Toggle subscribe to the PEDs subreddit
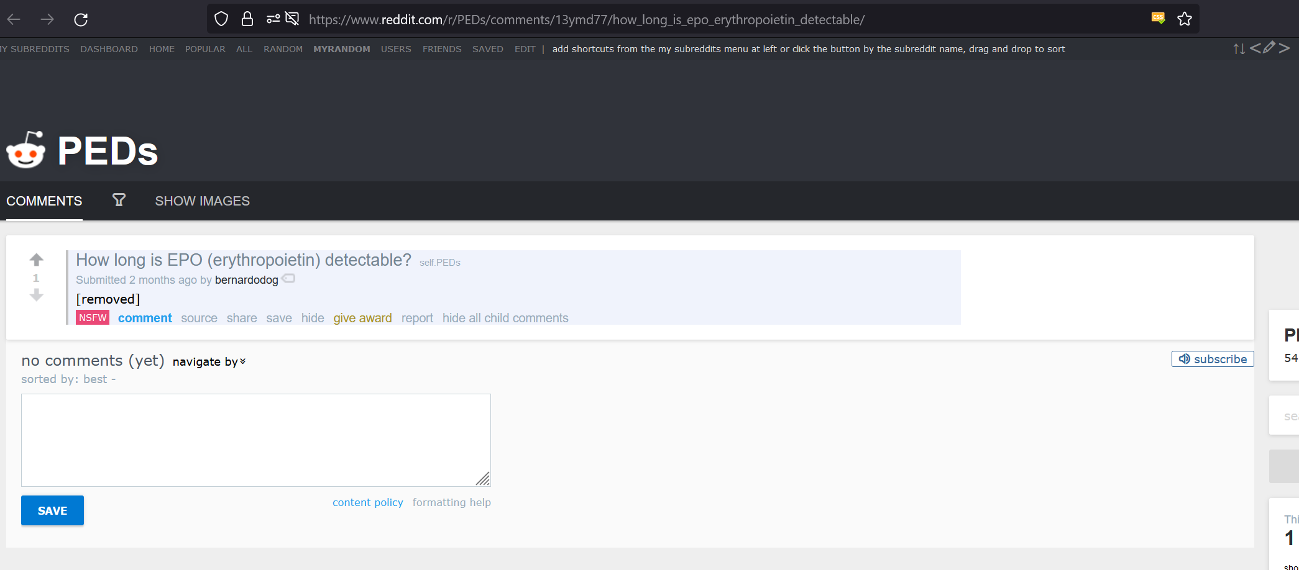 (1212, 359)
